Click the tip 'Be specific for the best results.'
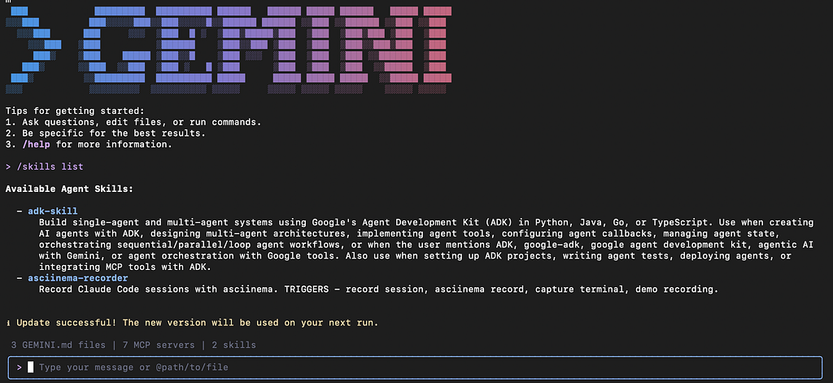 point(105,133)
